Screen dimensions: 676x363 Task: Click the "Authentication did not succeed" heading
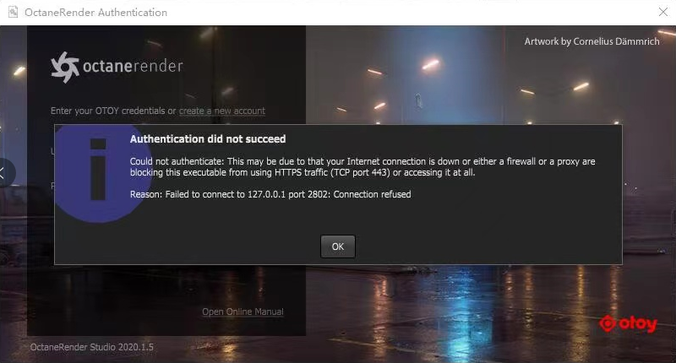pos(208,138)
